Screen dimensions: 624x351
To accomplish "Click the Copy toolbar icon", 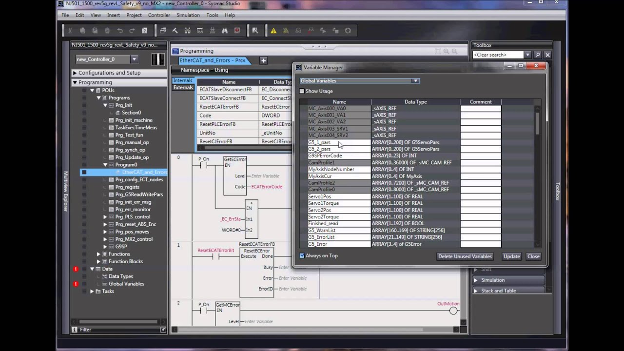I will (x=82, y=31).
